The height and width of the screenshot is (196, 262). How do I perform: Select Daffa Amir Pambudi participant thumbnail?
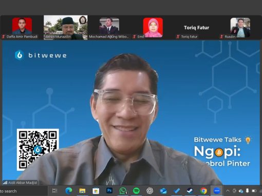tap(22, 28)
